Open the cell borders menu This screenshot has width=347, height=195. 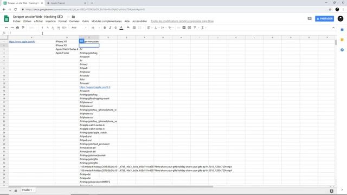click(x=134, y=28)
